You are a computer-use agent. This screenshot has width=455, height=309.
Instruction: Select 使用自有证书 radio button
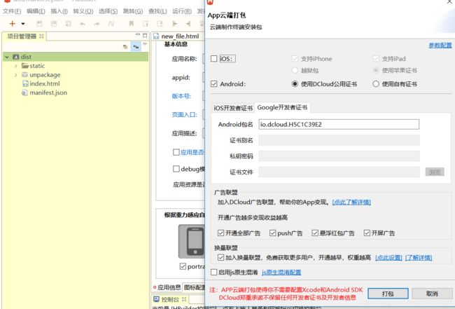pos(376,84)
